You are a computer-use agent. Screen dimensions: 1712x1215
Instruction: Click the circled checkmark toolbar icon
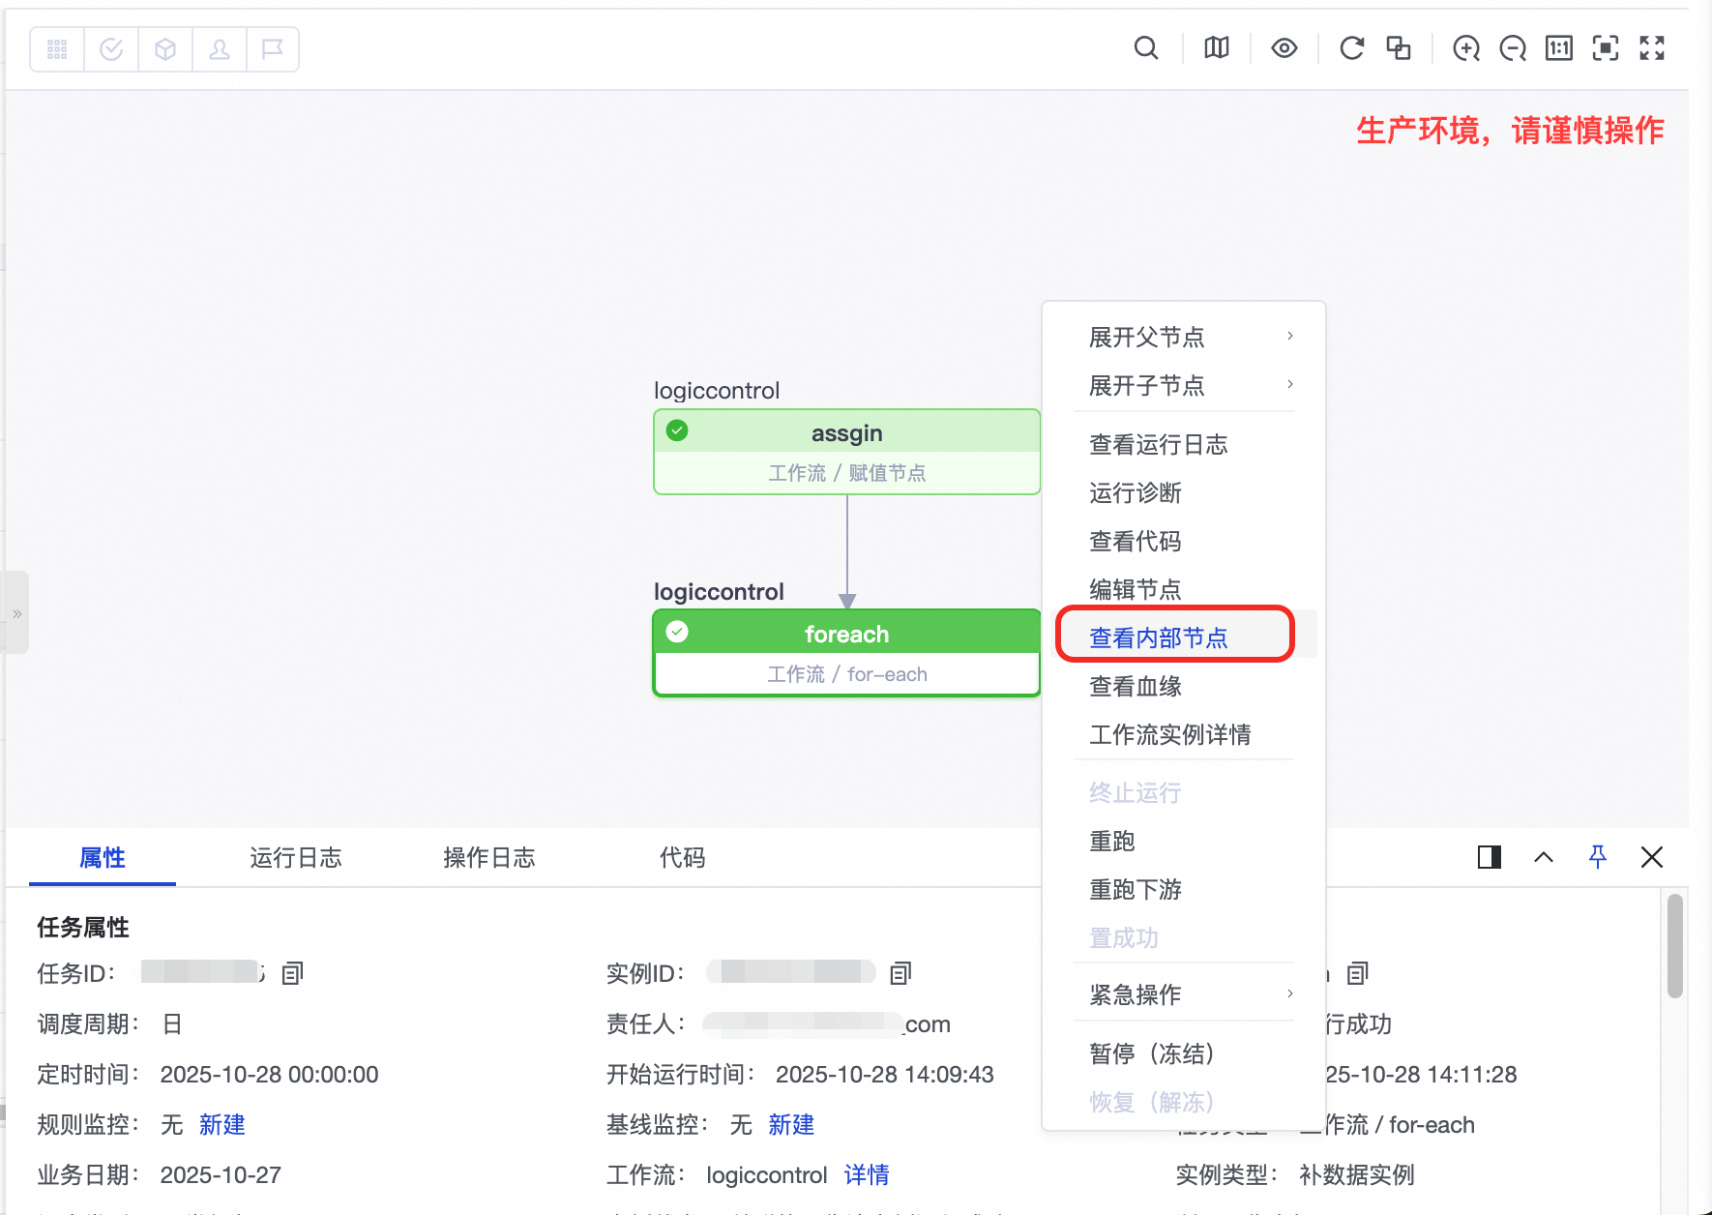[111, 49]
